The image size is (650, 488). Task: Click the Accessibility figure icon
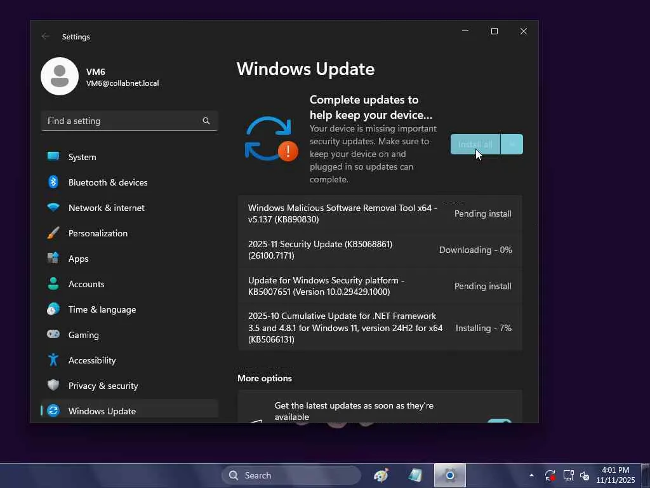click(x=53, y=360)
